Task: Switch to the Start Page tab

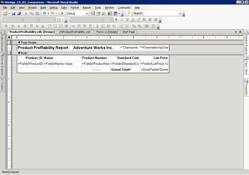Action: [129, 32]
